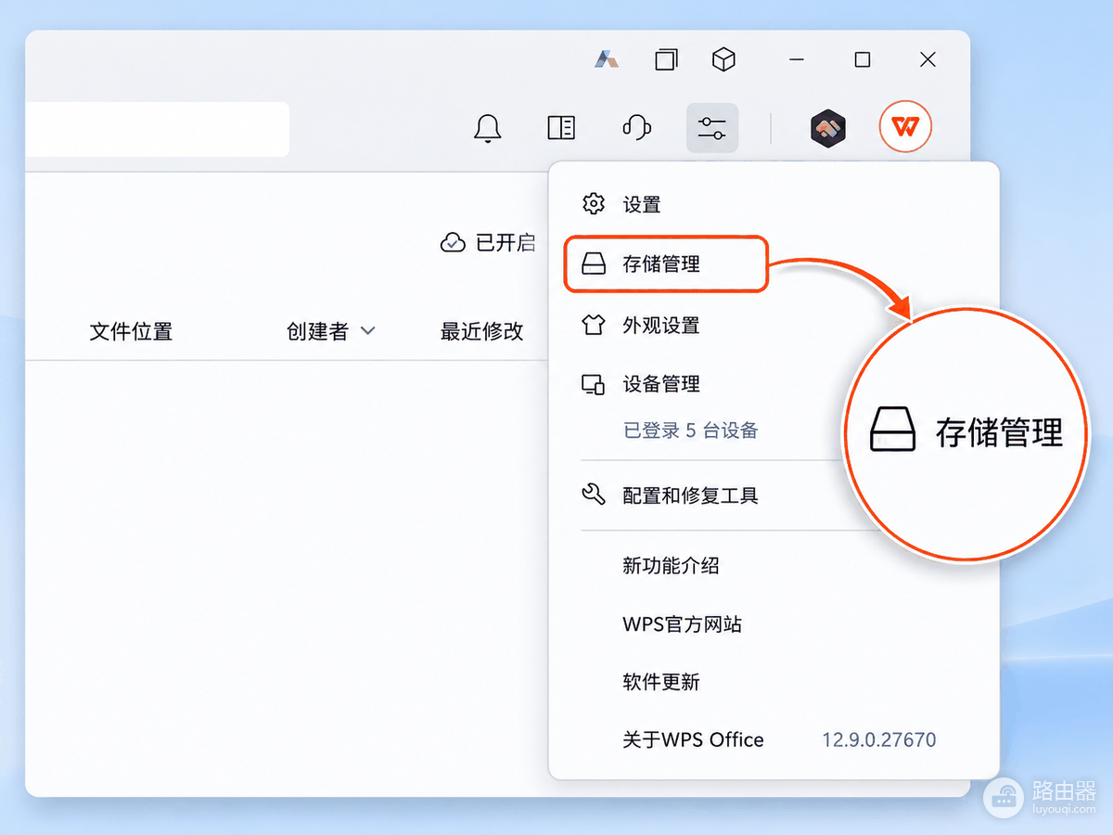The height and width of the screenshot is (835, 1113).
Task: Click the shirt icon beside 外观设置
Action: tap(593, 325)
